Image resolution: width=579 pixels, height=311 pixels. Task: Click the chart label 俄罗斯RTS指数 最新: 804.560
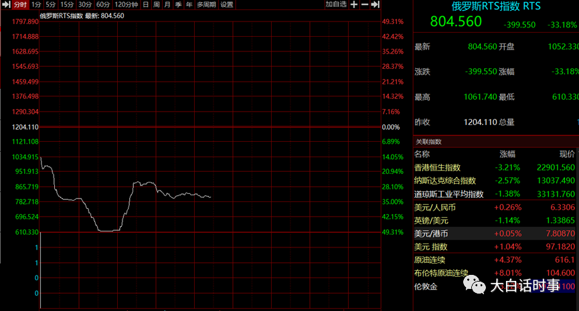pyautogui.click(x=82, y=16)
